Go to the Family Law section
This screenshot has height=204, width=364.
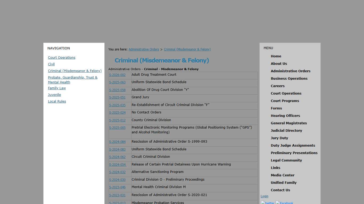point(57,88)
